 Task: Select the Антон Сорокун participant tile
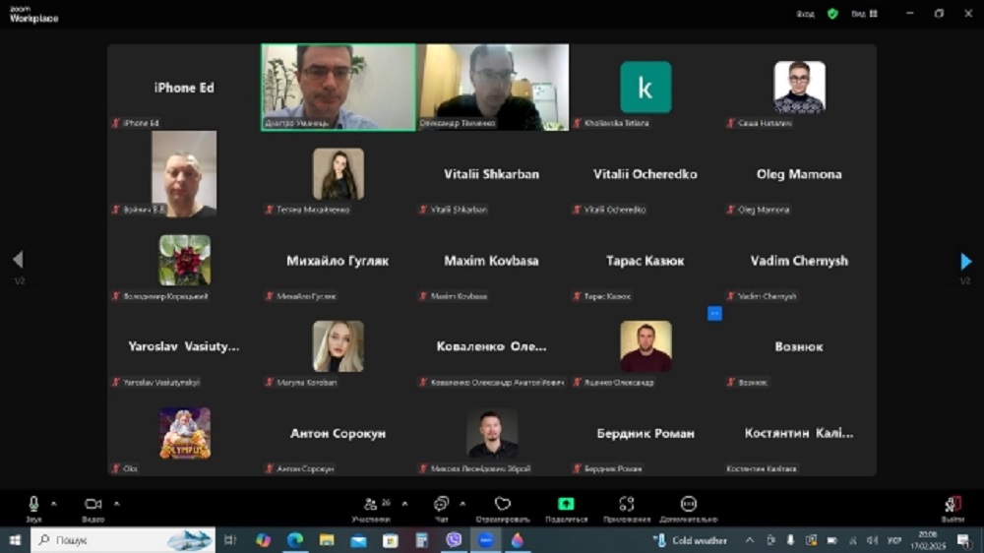pos(338,433)
